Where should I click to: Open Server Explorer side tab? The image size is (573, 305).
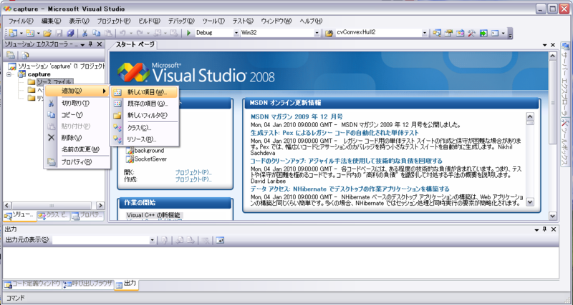[x=565, y=80]
